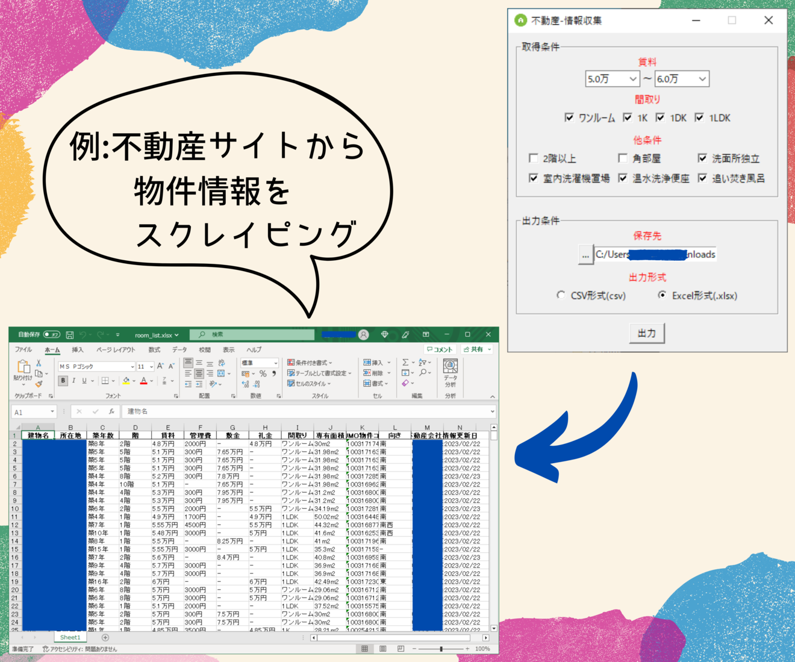The height and width of the screenshot is (662, 795).
Task: Uncheck the 室内洗濯機置場 checkbox
Action: (533, 178)
